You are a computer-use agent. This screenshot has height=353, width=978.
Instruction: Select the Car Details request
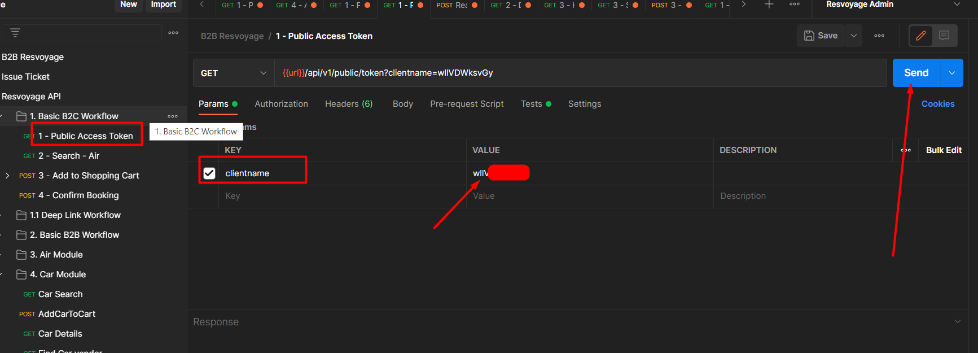click(x=60, y=334)
